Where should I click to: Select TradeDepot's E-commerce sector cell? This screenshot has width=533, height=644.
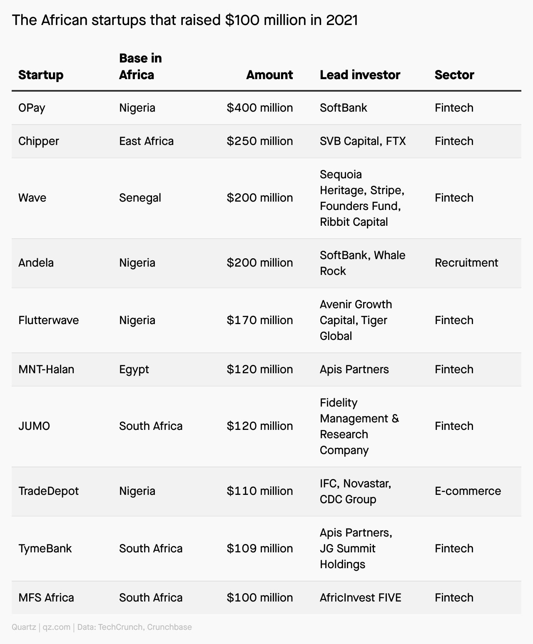(x=468, y=491)
